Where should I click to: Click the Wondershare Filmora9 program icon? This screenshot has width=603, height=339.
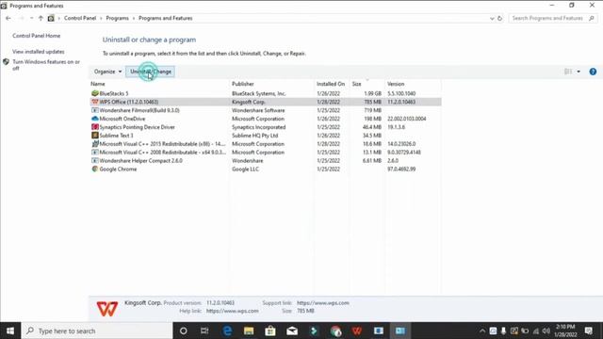pos(95,110)
